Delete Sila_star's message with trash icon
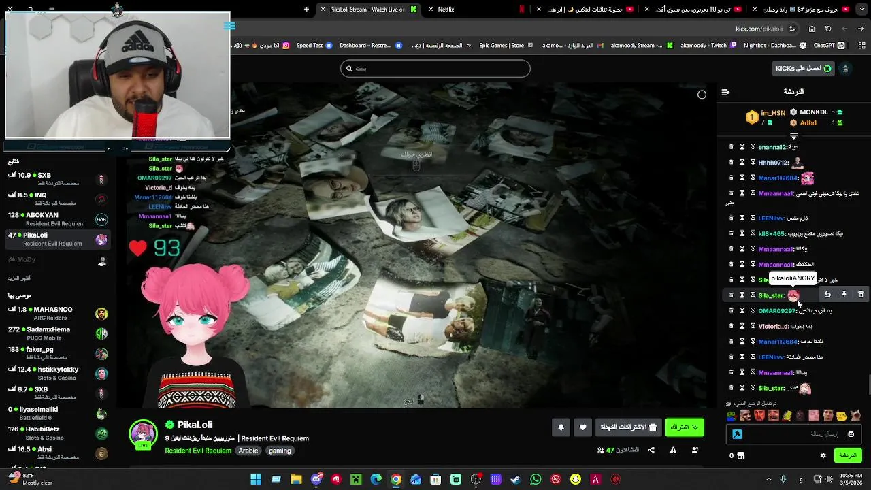Screen dimensions: 871x490 click(x=861, y=295)
